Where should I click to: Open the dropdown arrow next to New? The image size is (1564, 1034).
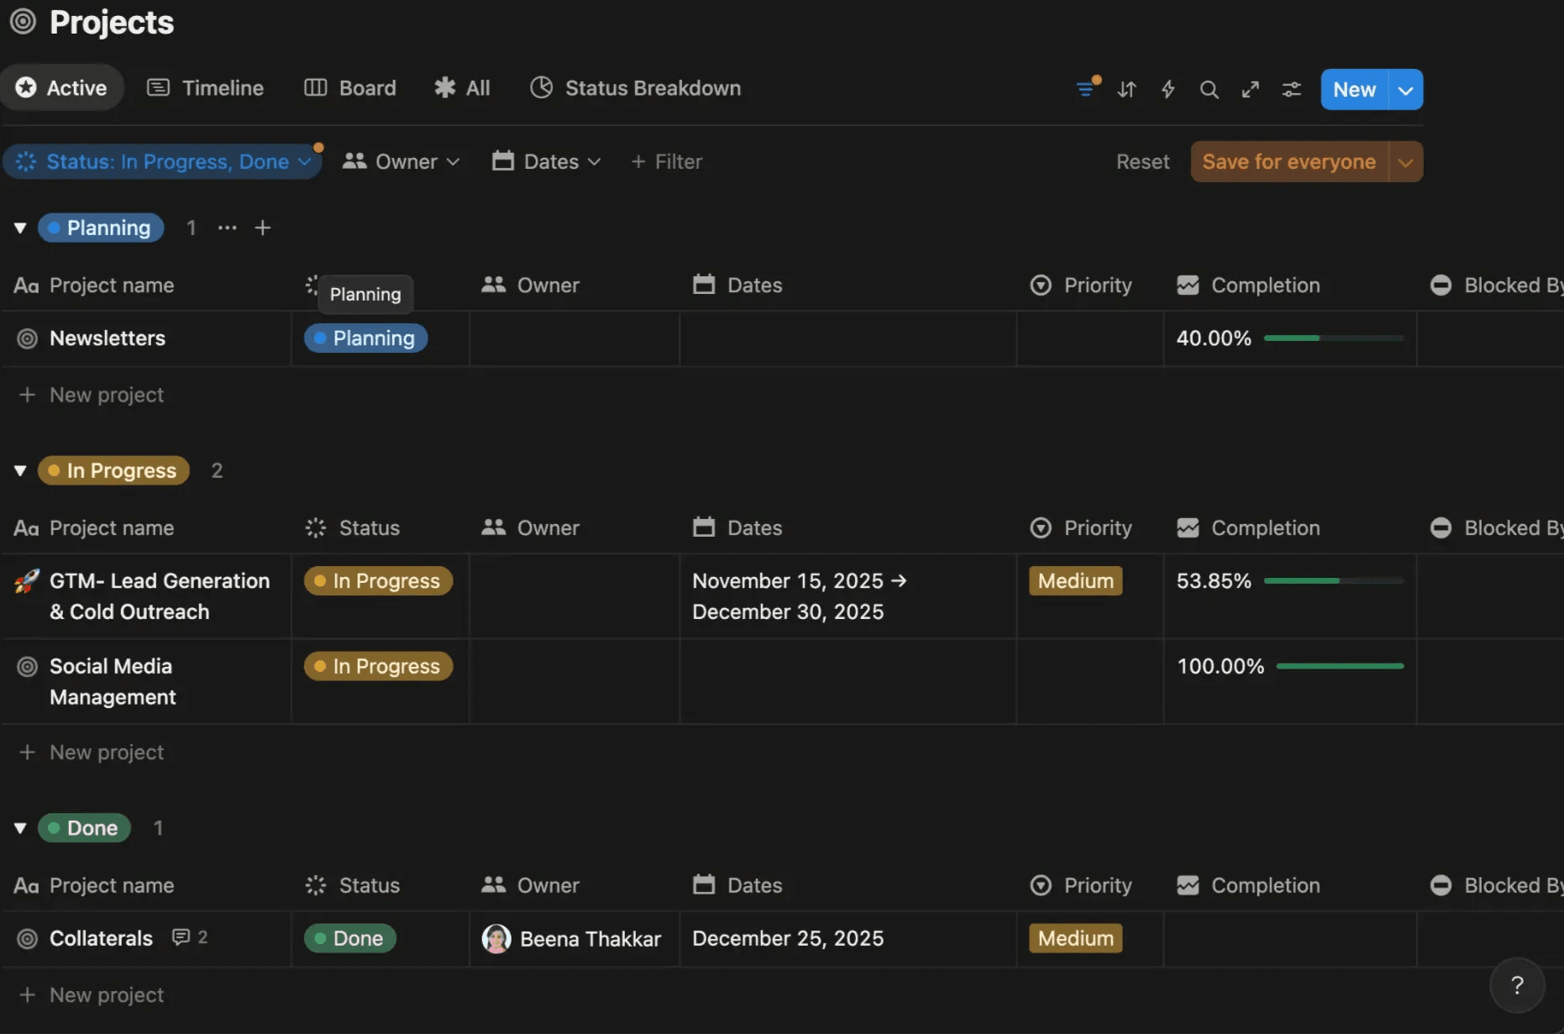(1405, 90)
